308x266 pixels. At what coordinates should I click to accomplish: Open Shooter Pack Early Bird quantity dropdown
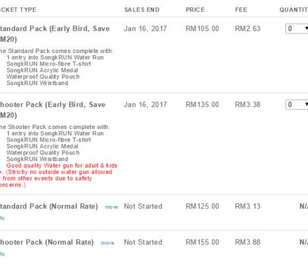[297, 105]
